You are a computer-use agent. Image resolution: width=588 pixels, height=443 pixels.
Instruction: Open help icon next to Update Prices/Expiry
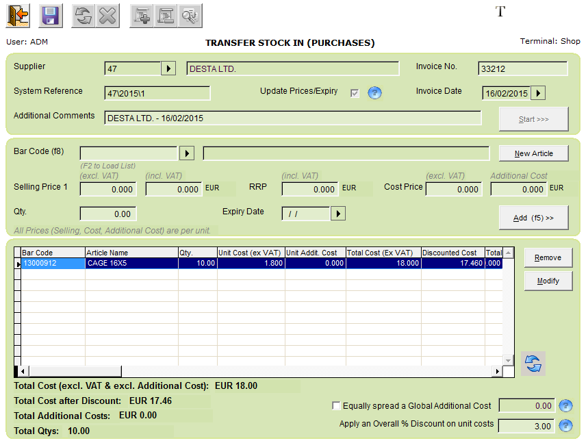374,93
